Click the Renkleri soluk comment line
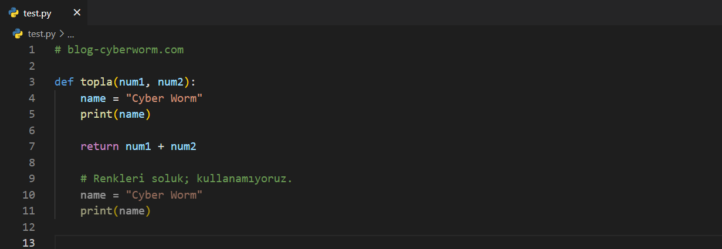The image size is (722, 249). (186, 179)
